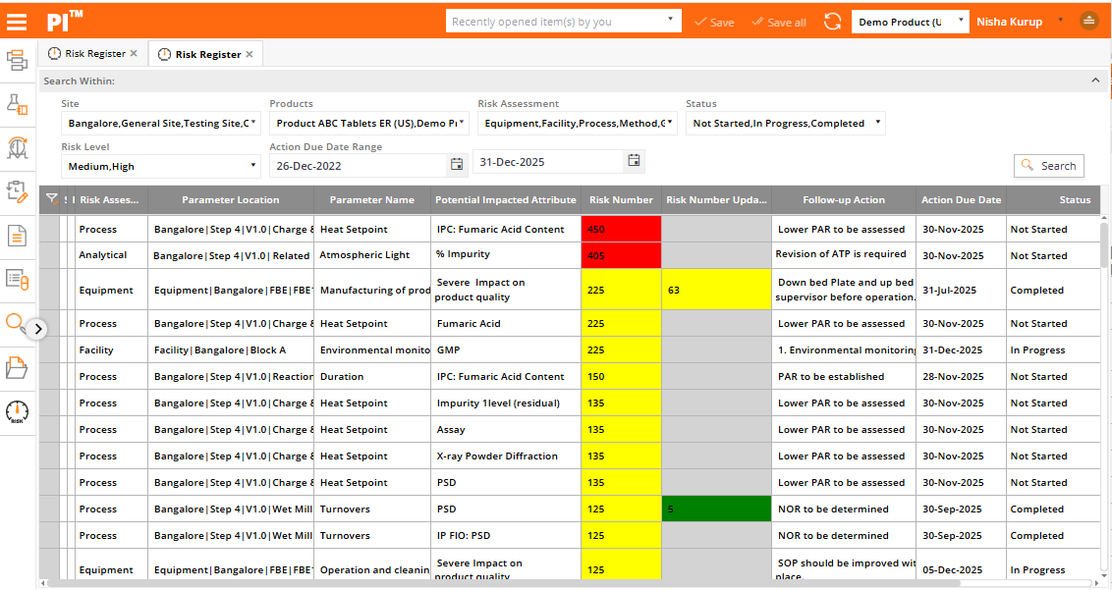Open the edit workflow sidebar icon

coord(17,191)
